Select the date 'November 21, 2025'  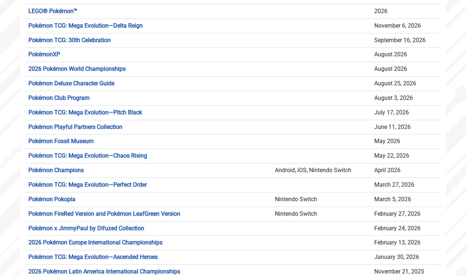[399, 271]
